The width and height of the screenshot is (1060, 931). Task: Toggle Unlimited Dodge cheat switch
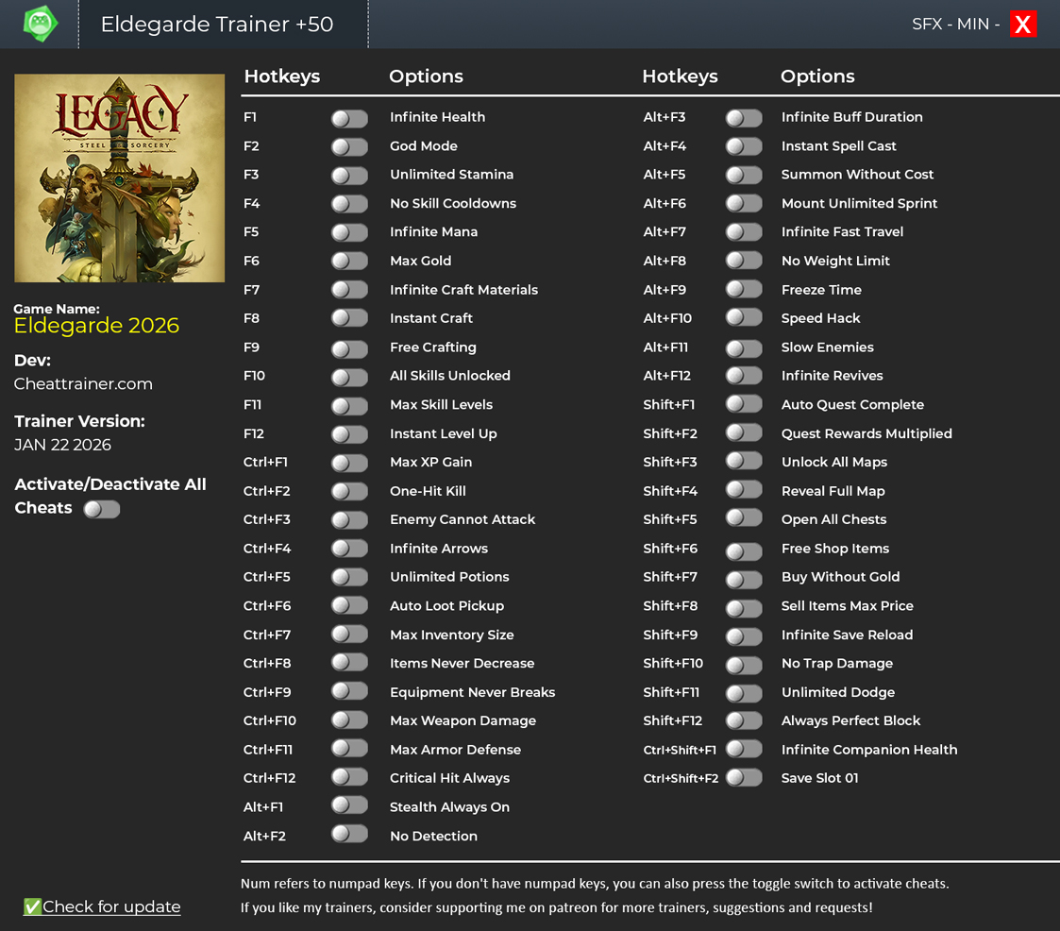744,693
